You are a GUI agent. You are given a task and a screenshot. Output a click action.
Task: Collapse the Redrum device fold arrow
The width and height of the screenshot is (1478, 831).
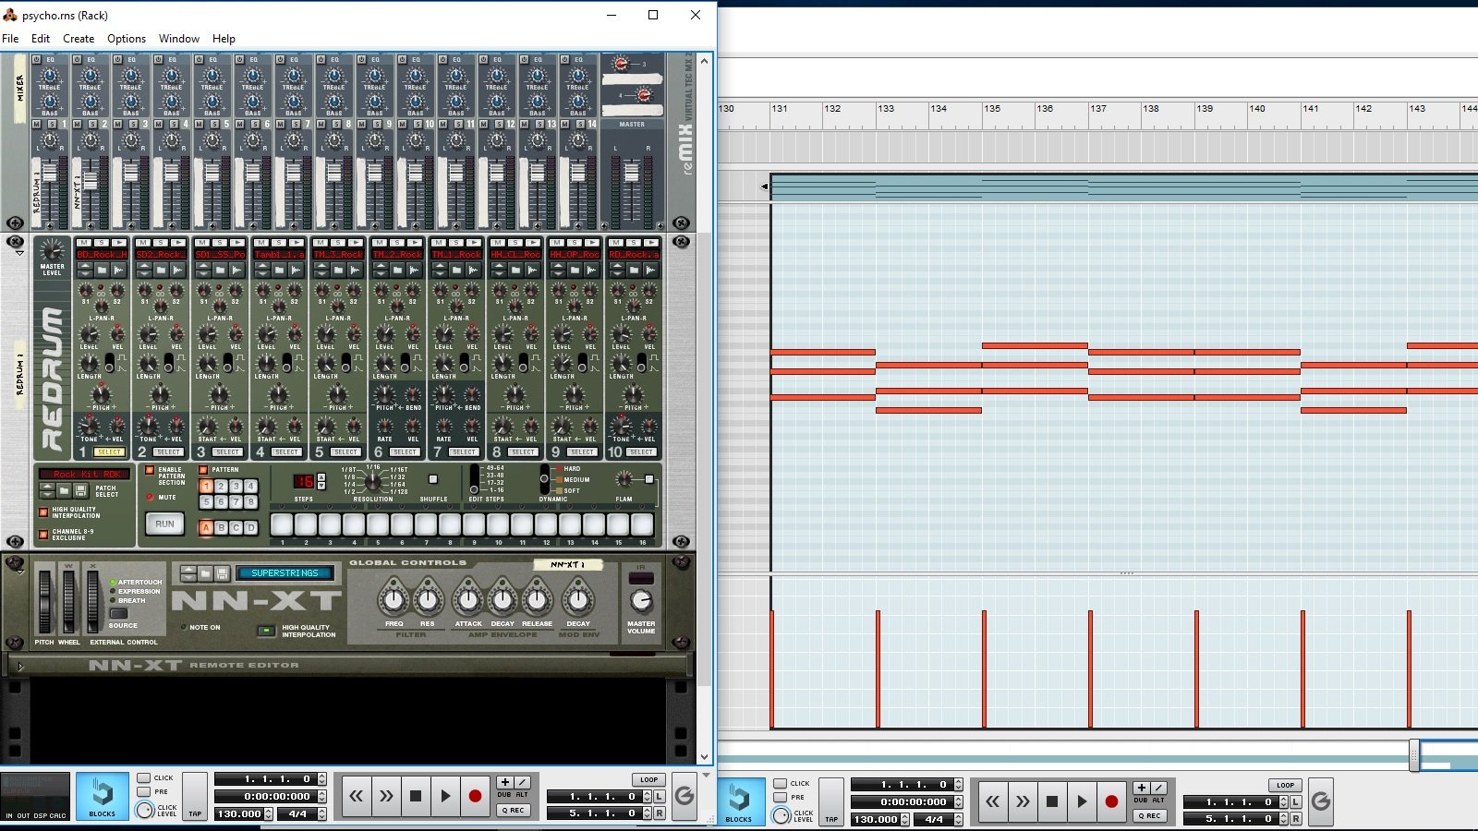pos(18,251)
